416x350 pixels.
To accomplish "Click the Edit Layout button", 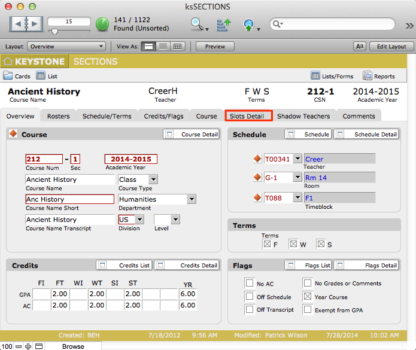I will click(388, 47).
